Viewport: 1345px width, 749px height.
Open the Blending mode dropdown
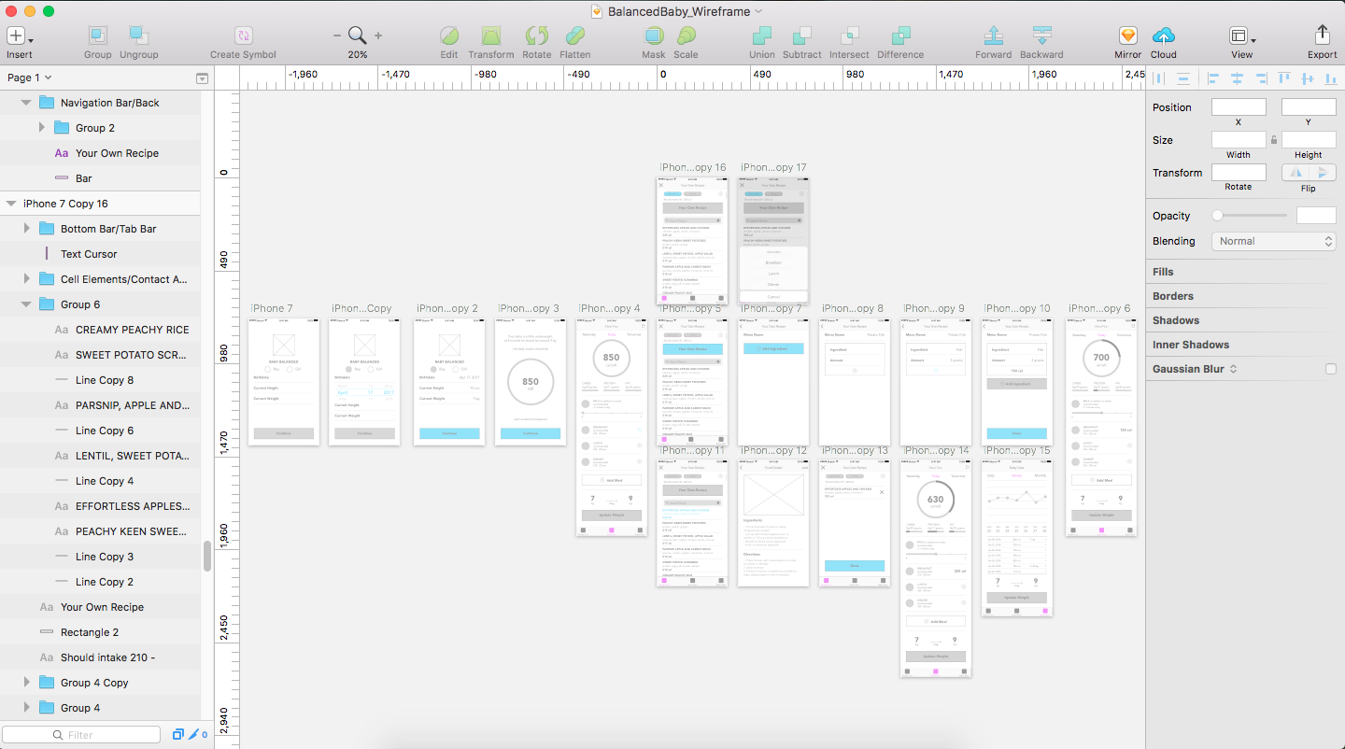1276,241
